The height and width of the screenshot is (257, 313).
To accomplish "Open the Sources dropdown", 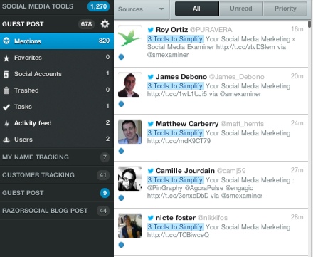I will coord(142,9).
